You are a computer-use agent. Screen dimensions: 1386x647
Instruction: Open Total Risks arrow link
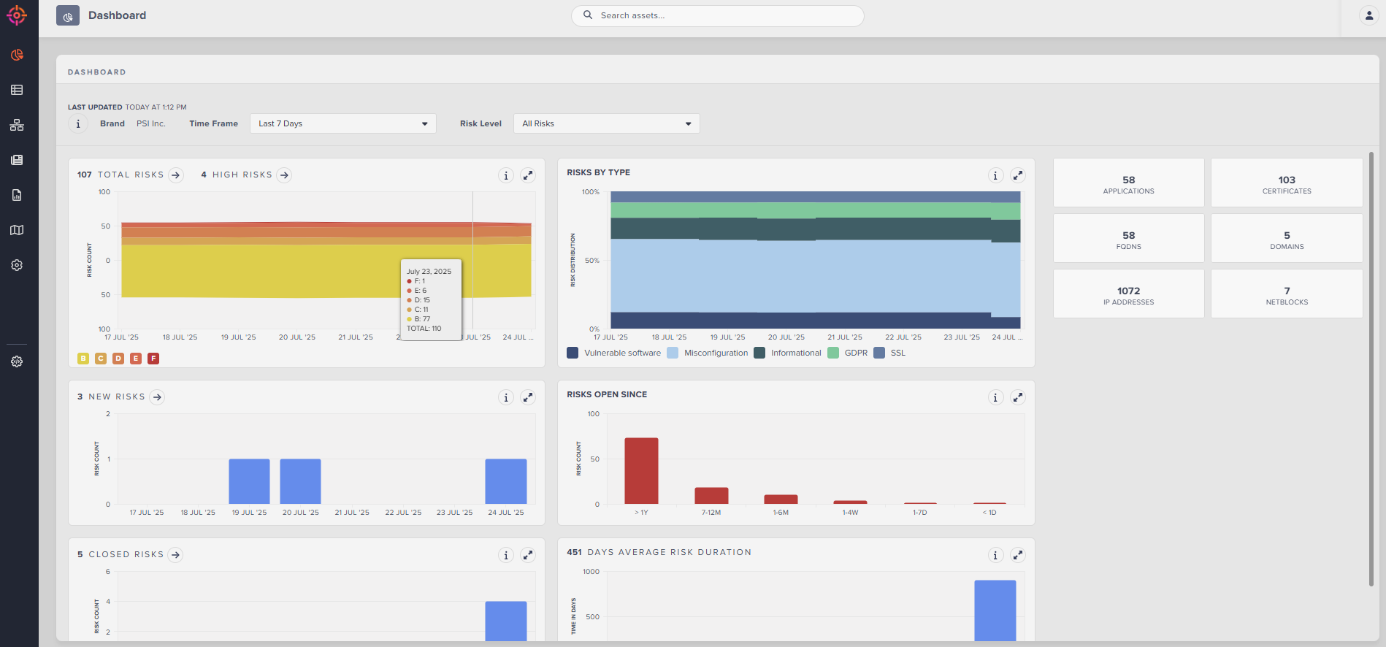[175, 175]
